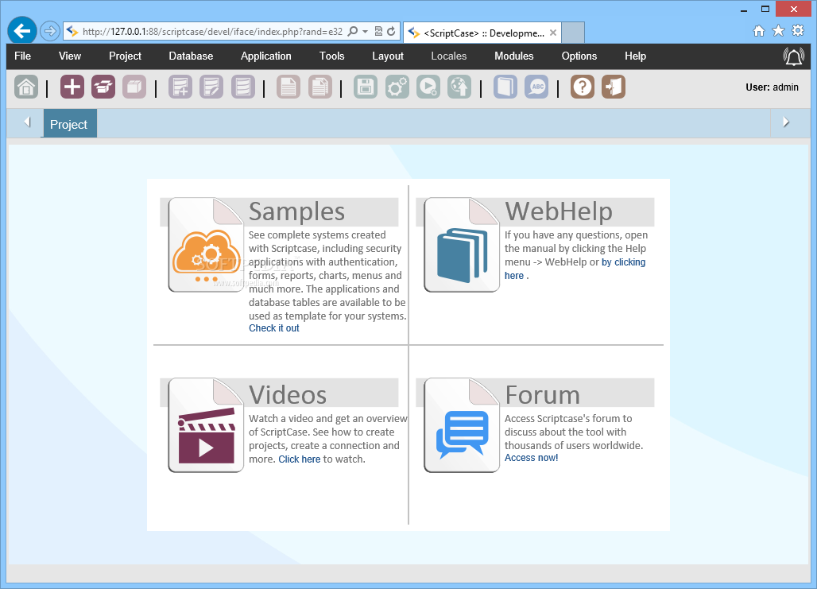Image resolution: width=817 pixels, height=589 pixels.
Task: Close the ScriptCase browser tab
Action: pyautogui.click(x=553, y=33)
